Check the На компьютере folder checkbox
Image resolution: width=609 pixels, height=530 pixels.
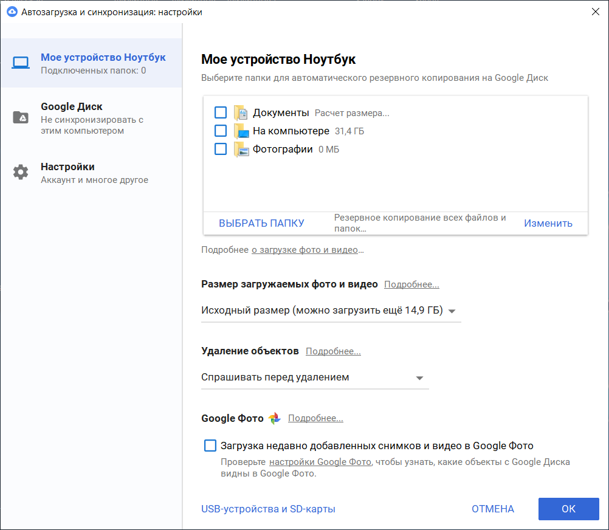(221, 131)
